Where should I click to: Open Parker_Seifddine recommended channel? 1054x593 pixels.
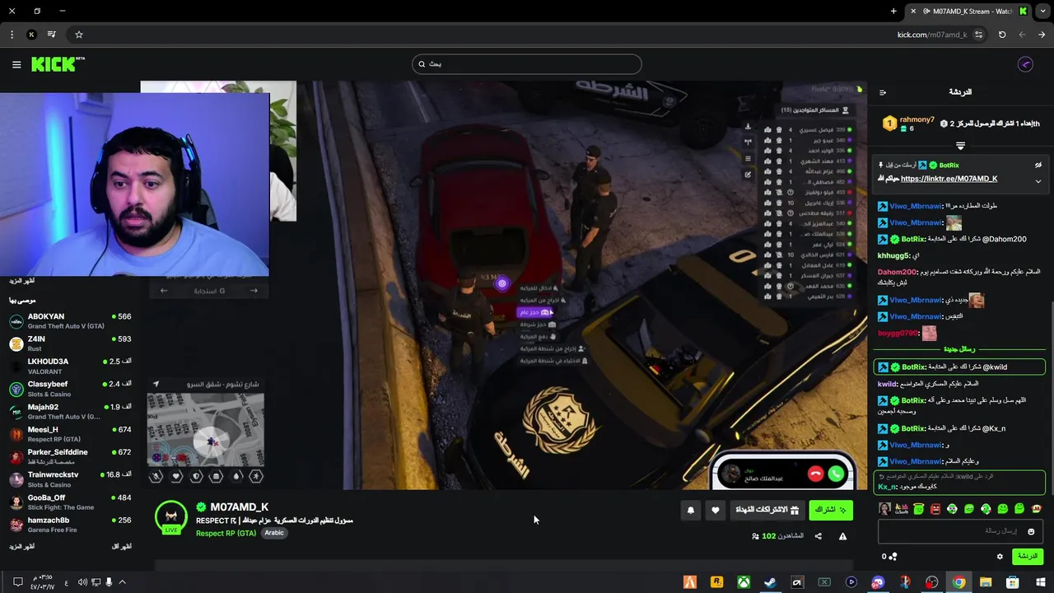(x=70, y=457)
